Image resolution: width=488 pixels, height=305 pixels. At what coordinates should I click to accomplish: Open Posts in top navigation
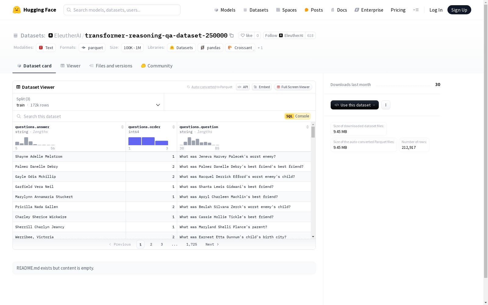[x=314, y=10]
